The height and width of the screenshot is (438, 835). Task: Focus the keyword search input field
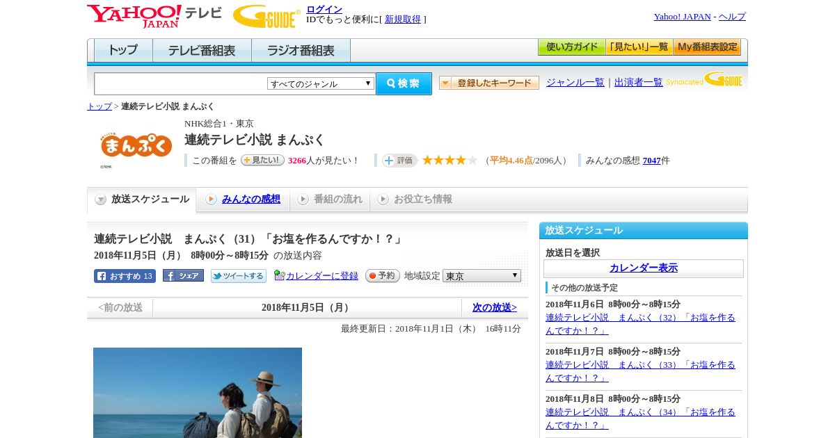coord(180,83)
